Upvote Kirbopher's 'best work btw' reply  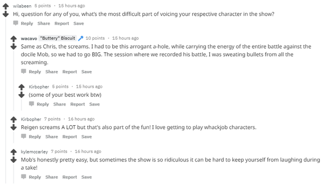[x=21, y=87]
